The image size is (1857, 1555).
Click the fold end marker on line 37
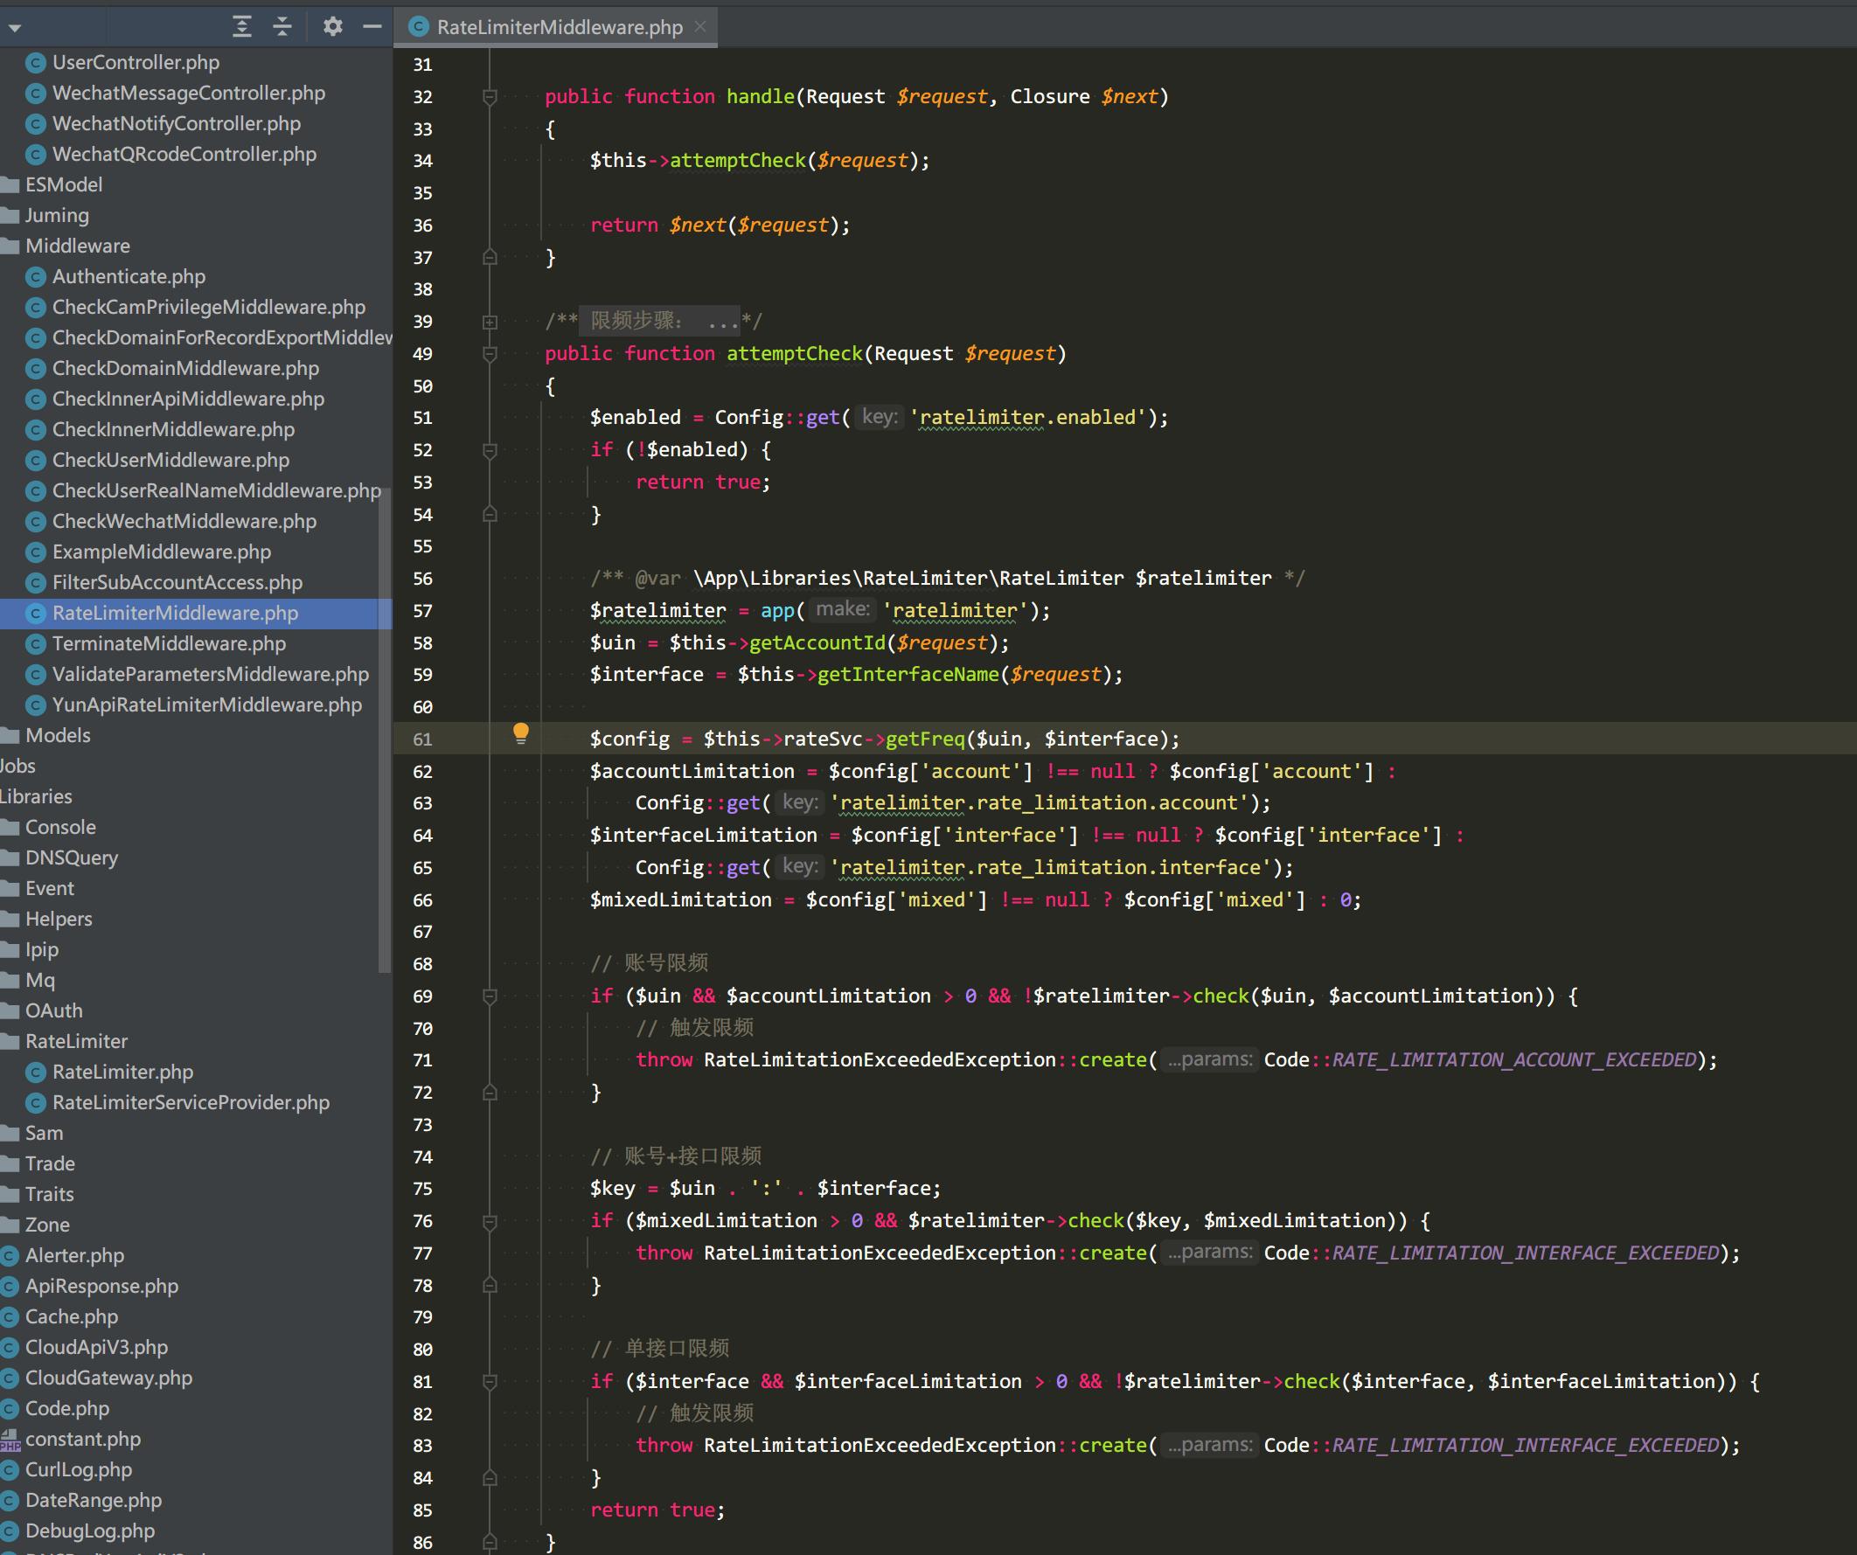[x=490, y=257]
